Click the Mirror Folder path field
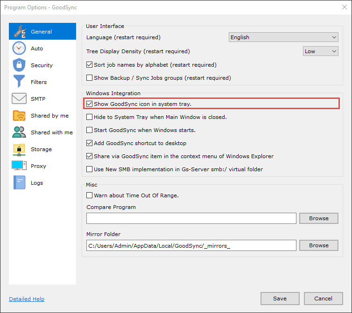The height and width of the screenshot is (313, 352). coord(191,245)
